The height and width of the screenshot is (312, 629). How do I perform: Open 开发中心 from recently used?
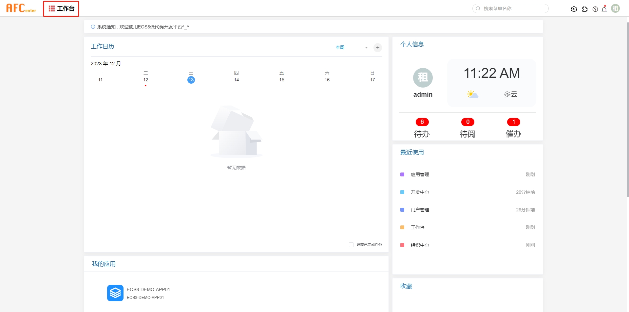click(x=420, y=192)
